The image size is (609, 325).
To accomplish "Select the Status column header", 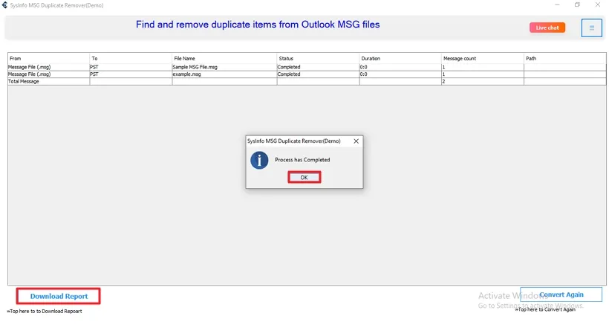I will pyautogui.click(x=318, y=58).
